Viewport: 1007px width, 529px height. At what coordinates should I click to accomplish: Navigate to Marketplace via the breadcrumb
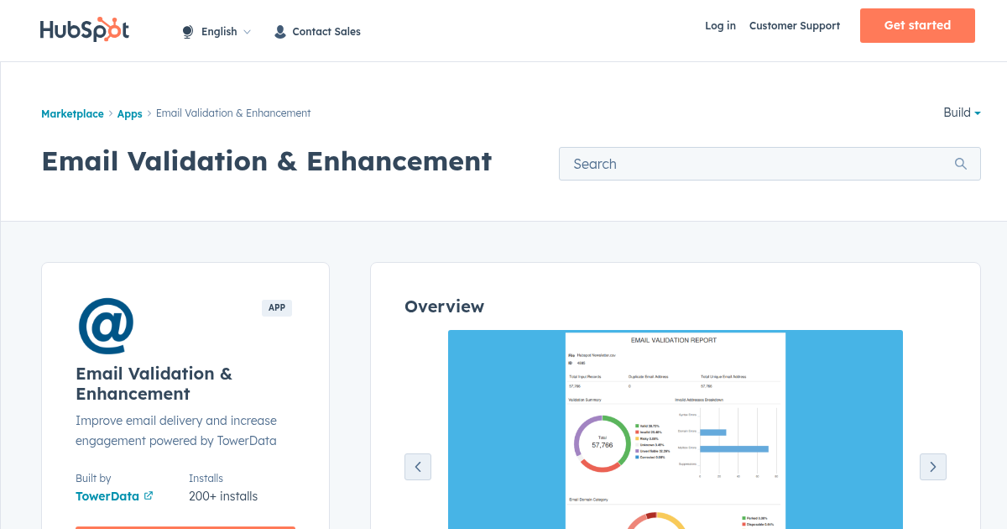coord(72,113)
